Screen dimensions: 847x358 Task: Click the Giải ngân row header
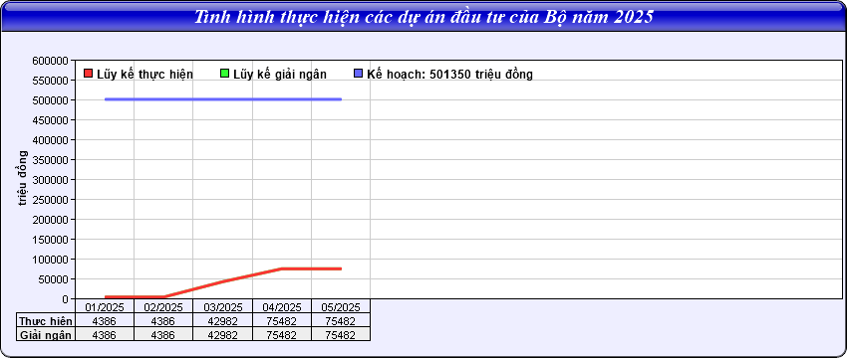pyautogui.click(x=46, y=334)
